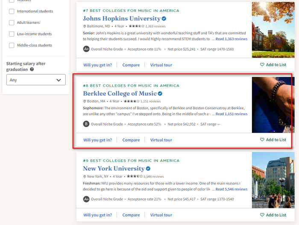Open Johns Hopkins Virtual tour

[161, 65]
